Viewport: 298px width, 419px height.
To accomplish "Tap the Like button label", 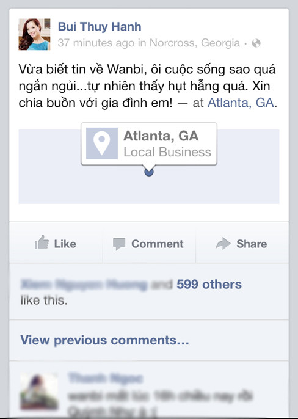I will [65, 244].
